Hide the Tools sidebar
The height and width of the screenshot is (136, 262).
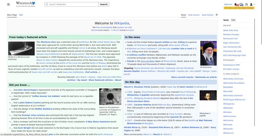point(233,20)
